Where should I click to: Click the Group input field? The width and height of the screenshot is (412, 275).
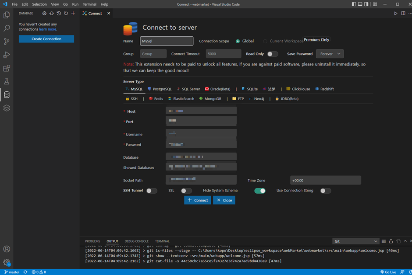153,54
